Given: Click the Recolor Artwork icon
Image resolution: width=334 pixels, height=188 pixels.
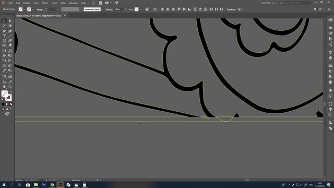Looking at the screenshot, I should click(147, 9).
